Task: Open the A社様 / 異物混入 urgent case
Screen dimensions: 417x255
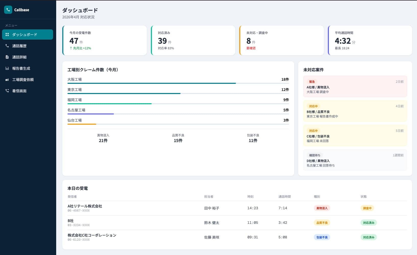Action: tap(355, 86)
